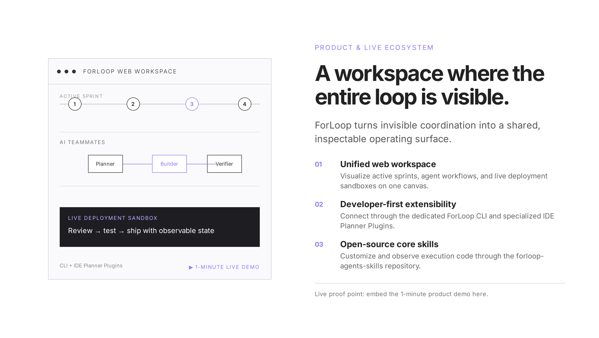Open the Planner teammate box

105,164
